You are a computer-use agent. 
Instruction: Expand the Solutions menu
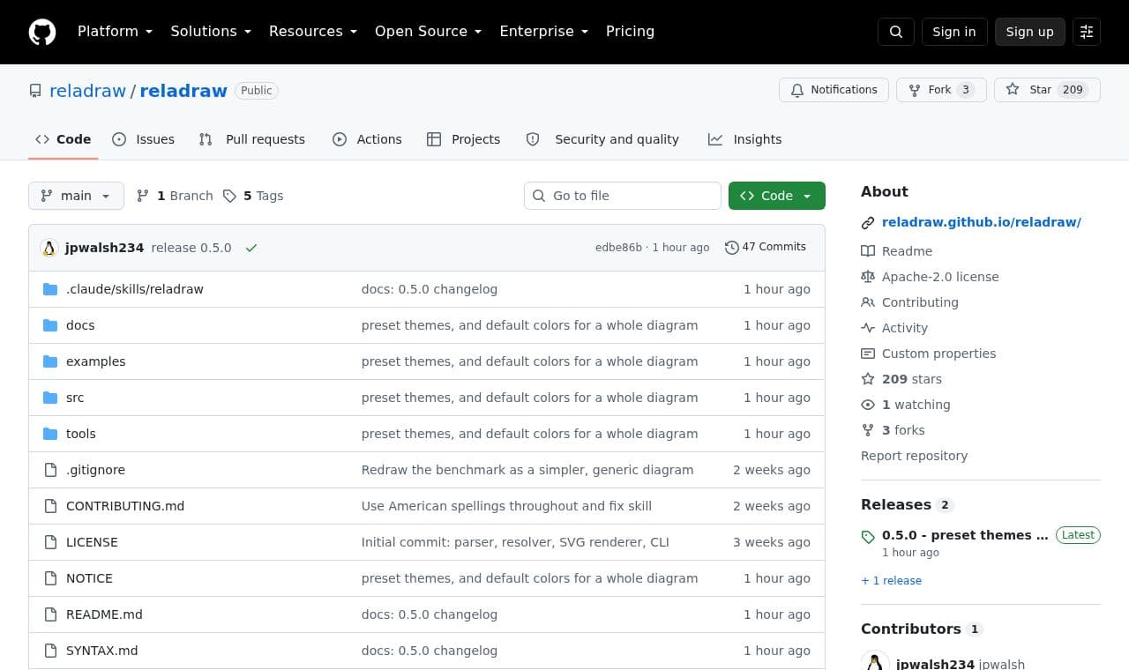211,32
